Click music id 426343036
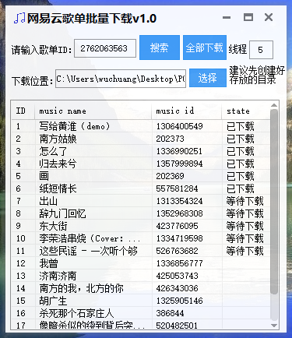Image resolution: width=292 pixels, height=338 pixels. click(177, 288)
